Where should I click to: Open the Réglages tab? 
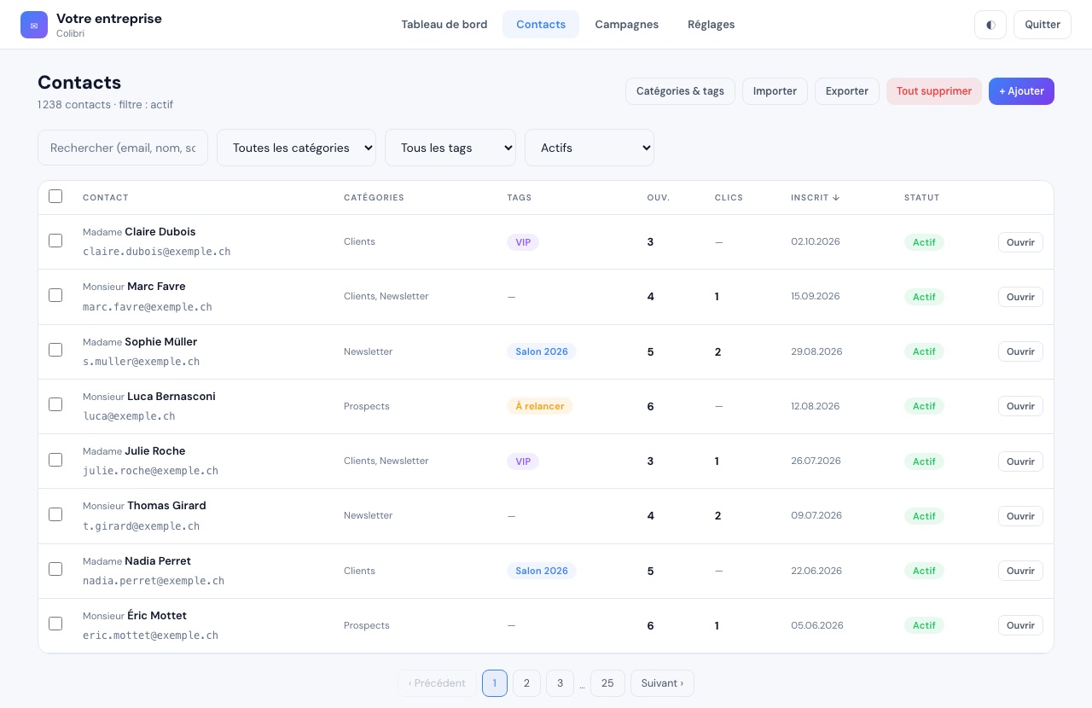[x=712, y=25]
